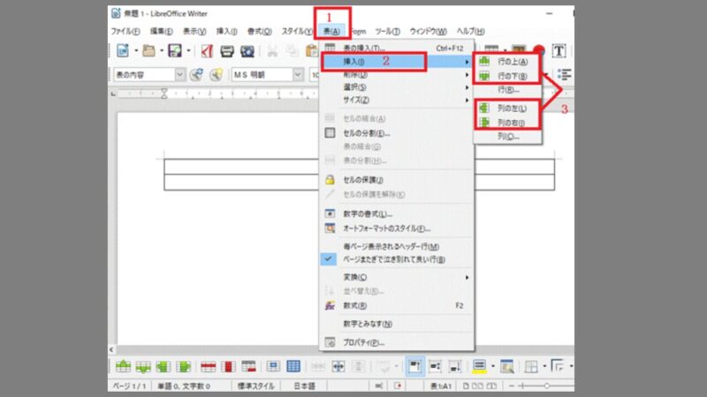
Task: Click 標準スタイル in status bar
Action: point(255,386)
